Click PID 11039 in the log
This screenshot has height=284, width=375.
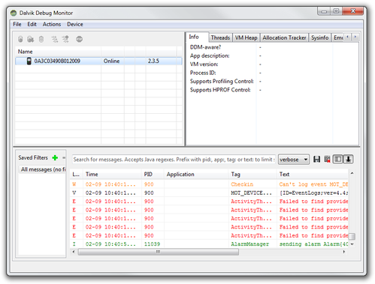[x=152, y=244]
